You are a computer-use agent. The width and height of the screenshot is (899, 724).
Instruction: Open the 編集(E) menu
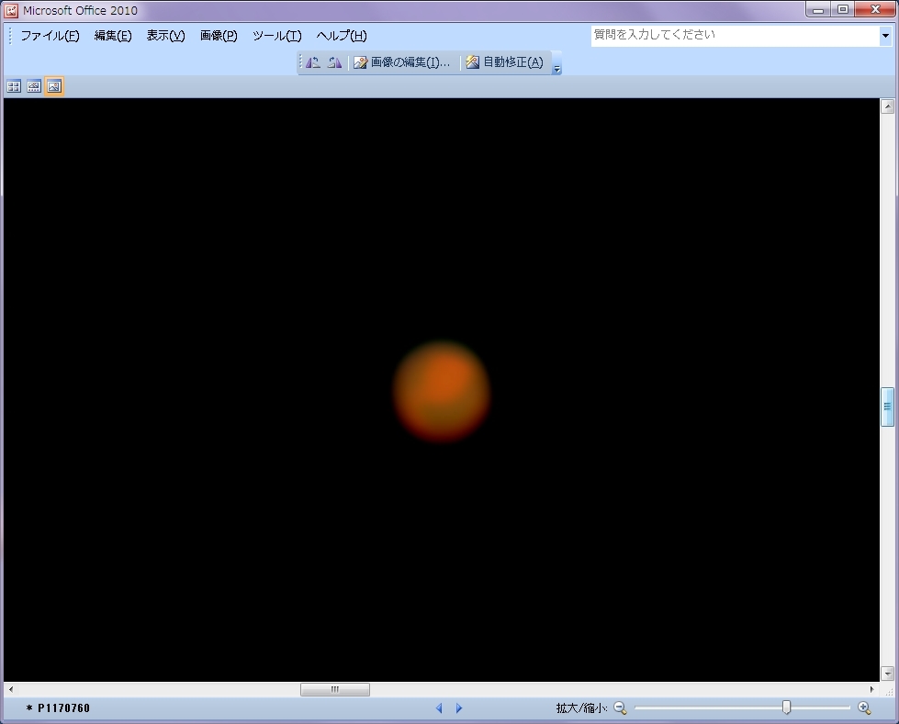pos(113,36)
